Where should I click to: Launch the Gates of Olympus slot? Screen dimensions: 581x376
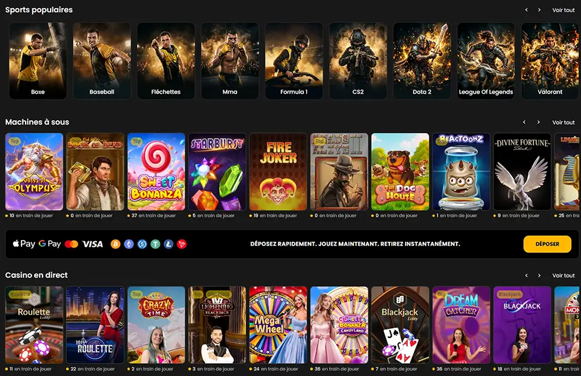click(34, 172)
